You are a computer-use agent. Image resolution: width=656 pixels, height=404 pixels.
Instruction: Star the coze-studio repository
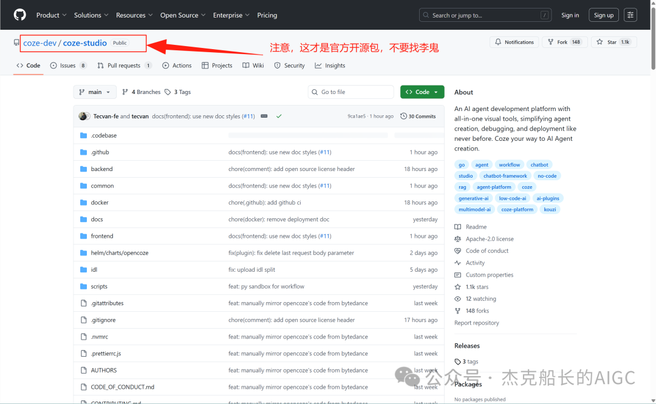click(x=613, y=42)
